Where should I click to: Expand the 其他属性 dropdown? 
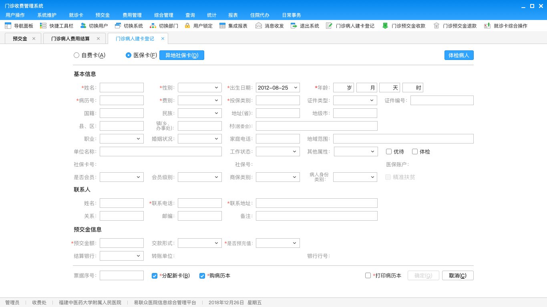356,152
